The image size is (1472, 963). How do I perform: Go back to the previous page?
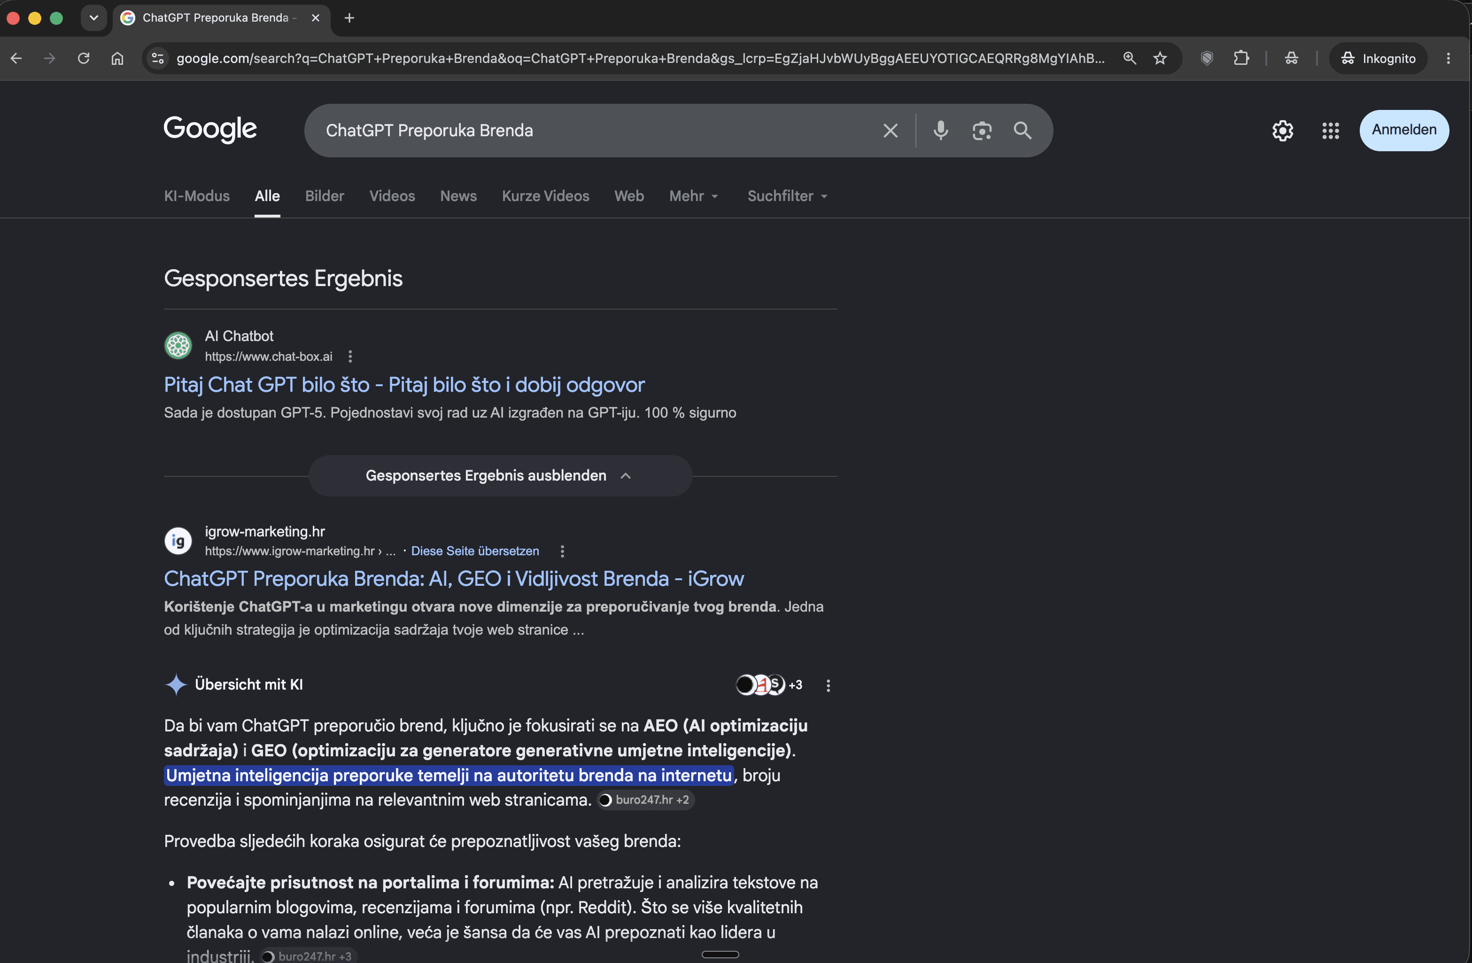point(17,58)
